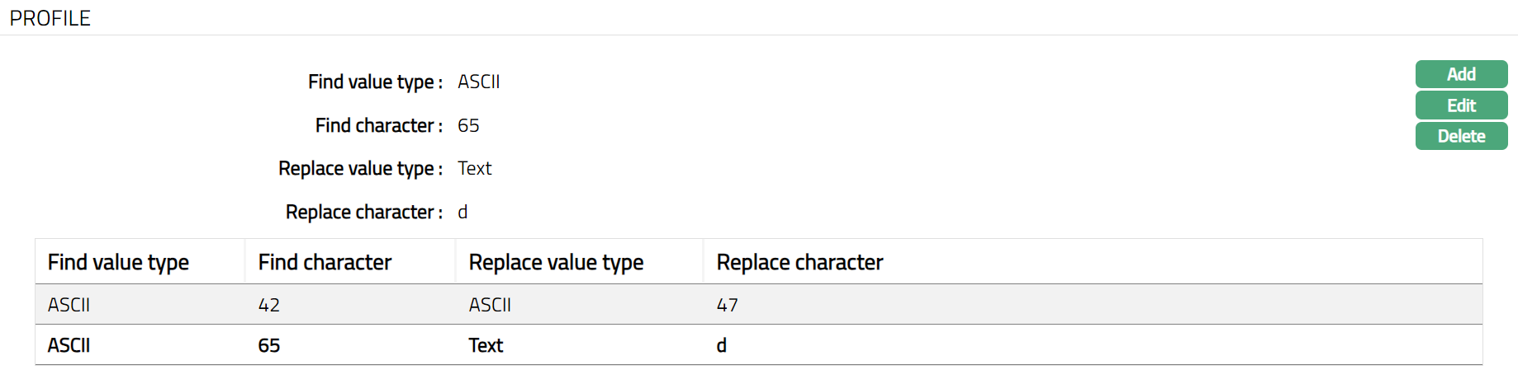Click the Delete button
Viewport: 1518px width, 379px height.
point(1461,136)
